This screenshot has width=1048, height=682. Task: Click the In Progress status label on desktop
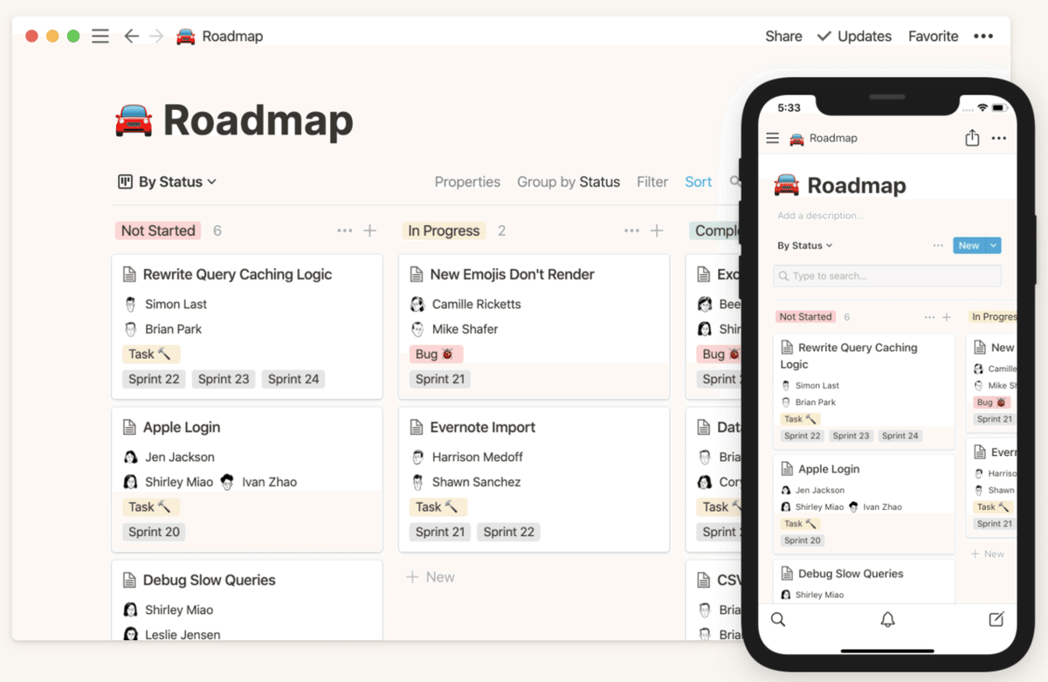point(444,231)
